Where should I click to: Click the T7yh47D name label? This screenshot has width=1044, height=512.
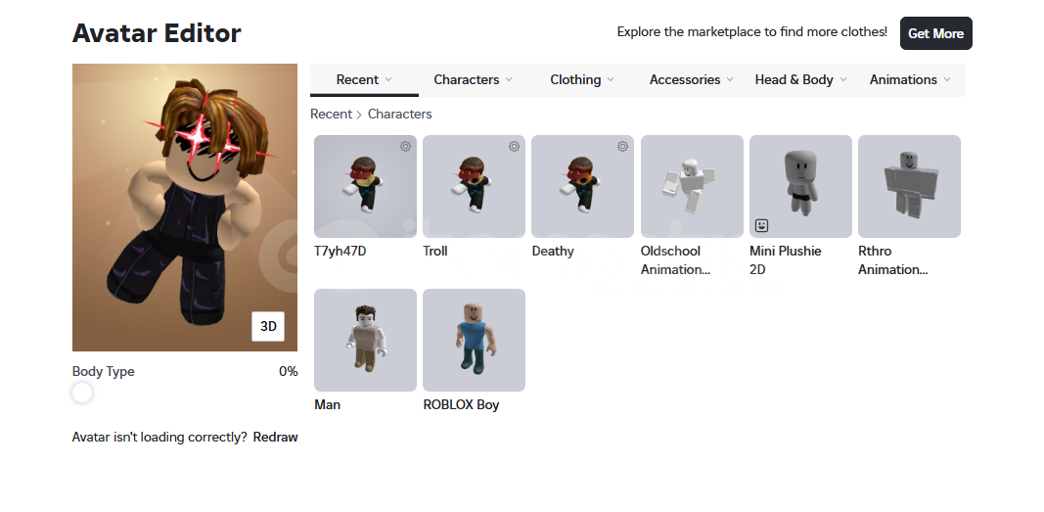click(x=340, y=251)
